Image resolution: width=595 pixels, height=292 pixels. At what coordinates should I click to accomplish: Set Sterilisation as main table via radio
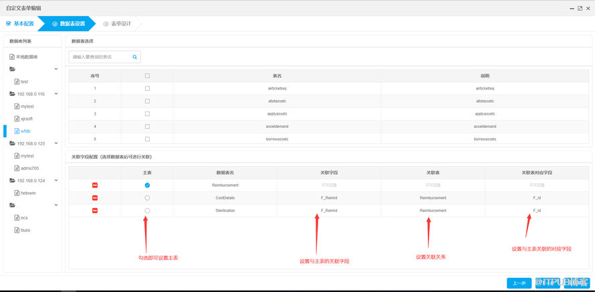coord(147,210)
